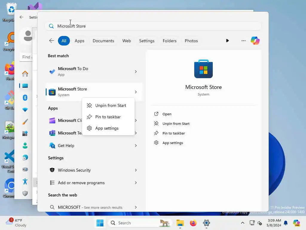Open Personalization brush icon in Settings sidebar
The image size is (306, 230).
coord(25,122)
